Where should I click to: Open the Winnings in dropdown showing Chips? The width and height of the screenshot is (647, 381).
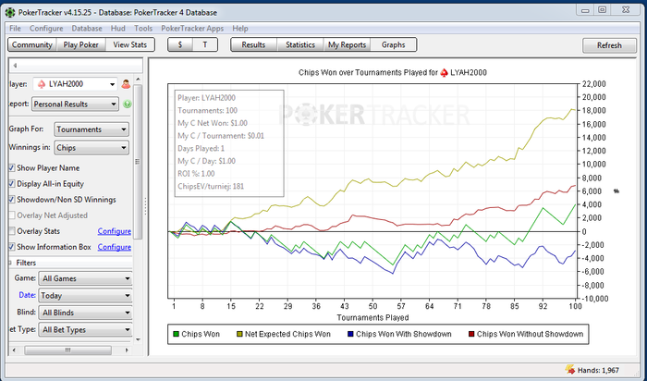pyautogui.click(x=92, y=148)
